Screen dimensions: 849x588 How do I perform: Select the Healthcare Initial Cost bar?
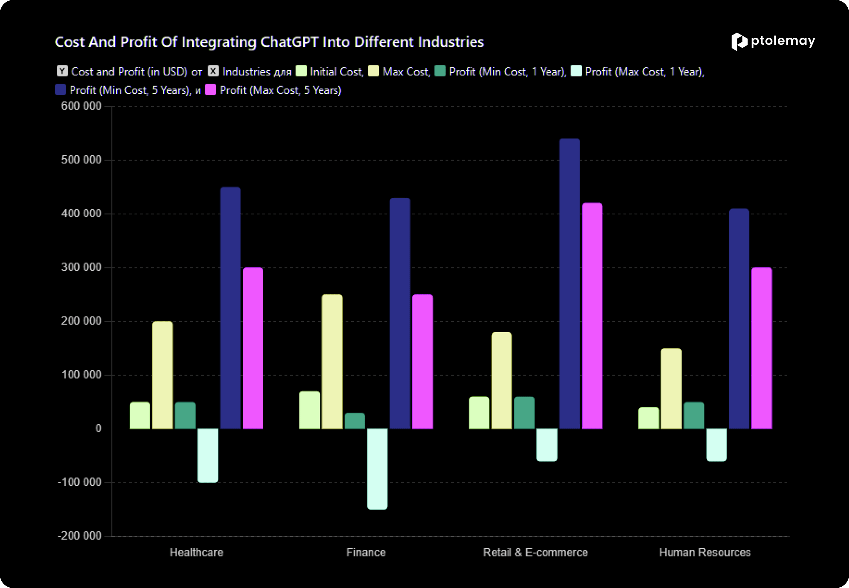click(x=140, y=415)
